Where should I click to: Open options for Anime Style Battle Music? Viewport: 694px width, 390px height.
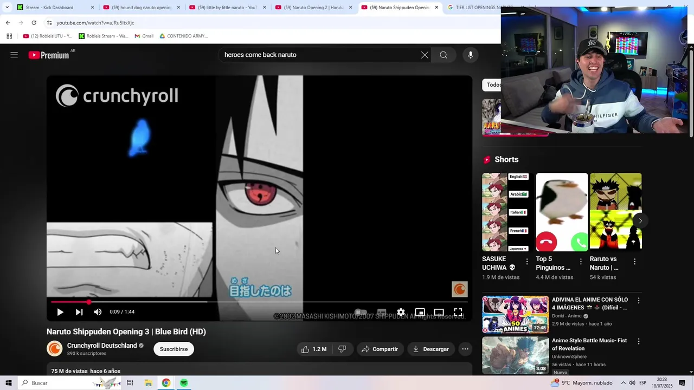pos(638,342)
